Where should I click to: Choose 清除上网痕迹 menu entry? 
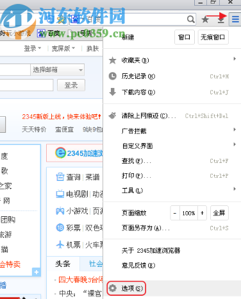172,115
